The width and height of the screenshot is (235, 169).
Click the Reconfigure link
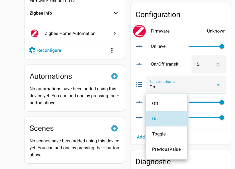click(49, 50)
